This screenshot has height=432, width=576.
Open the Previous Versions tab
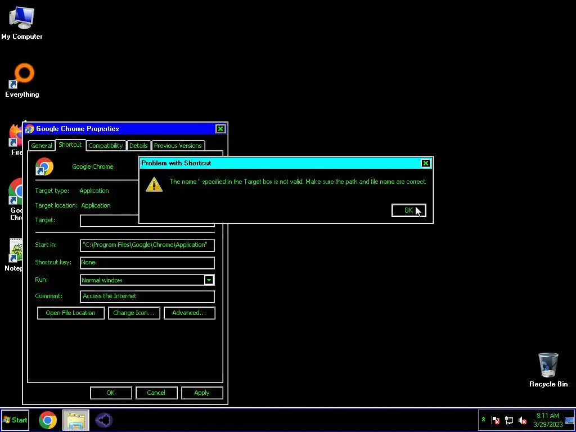tap(178, 146)
